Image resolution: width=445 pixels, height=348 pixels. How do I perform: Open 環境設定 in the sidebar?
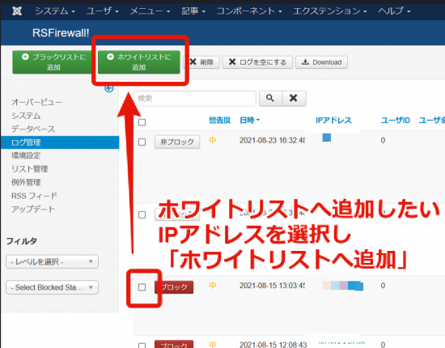[x=26, y=155]
